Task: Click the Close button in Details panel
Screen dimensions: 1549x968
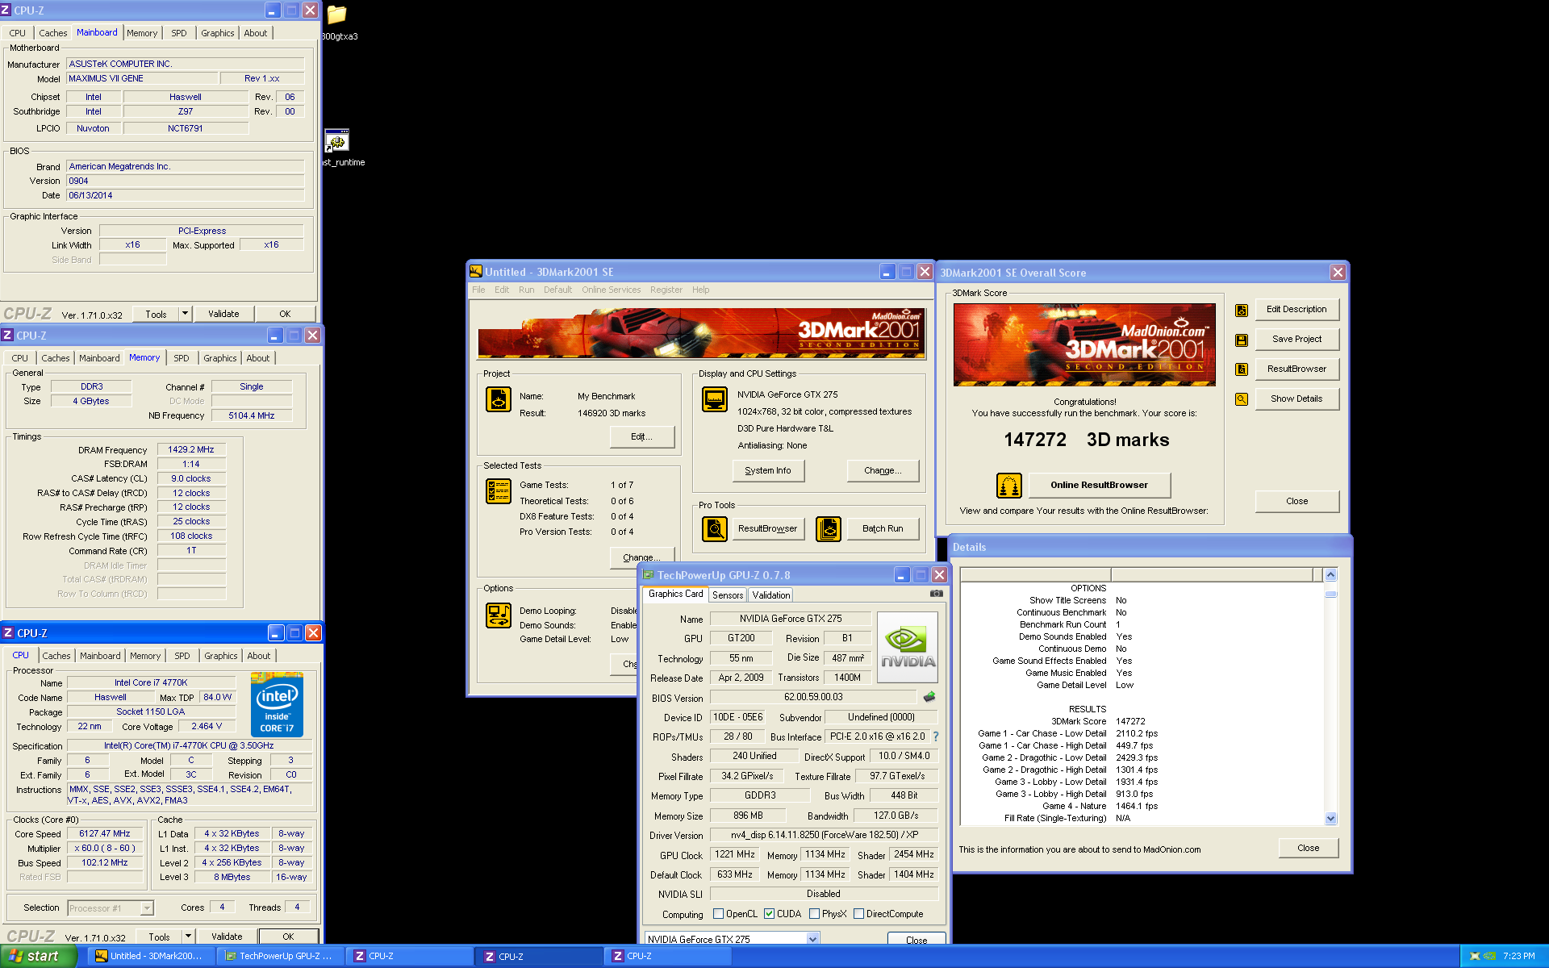Action: [x=1308, y=848]
